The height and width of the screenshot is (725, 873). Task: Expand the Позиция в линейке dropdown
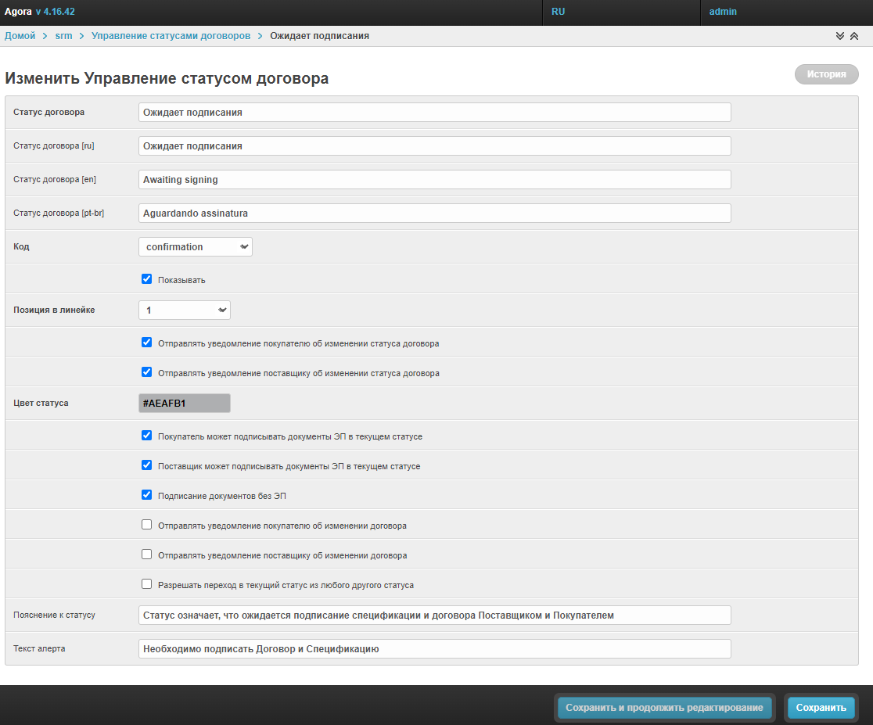pyautogui.click(x=185, y=310)
